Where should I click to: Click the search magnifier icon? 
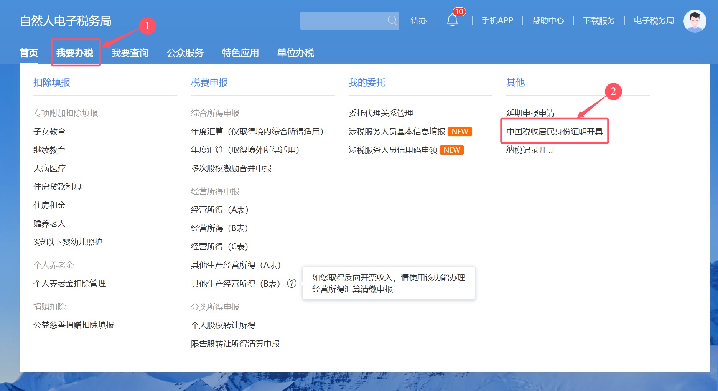[x=392, y=20]
